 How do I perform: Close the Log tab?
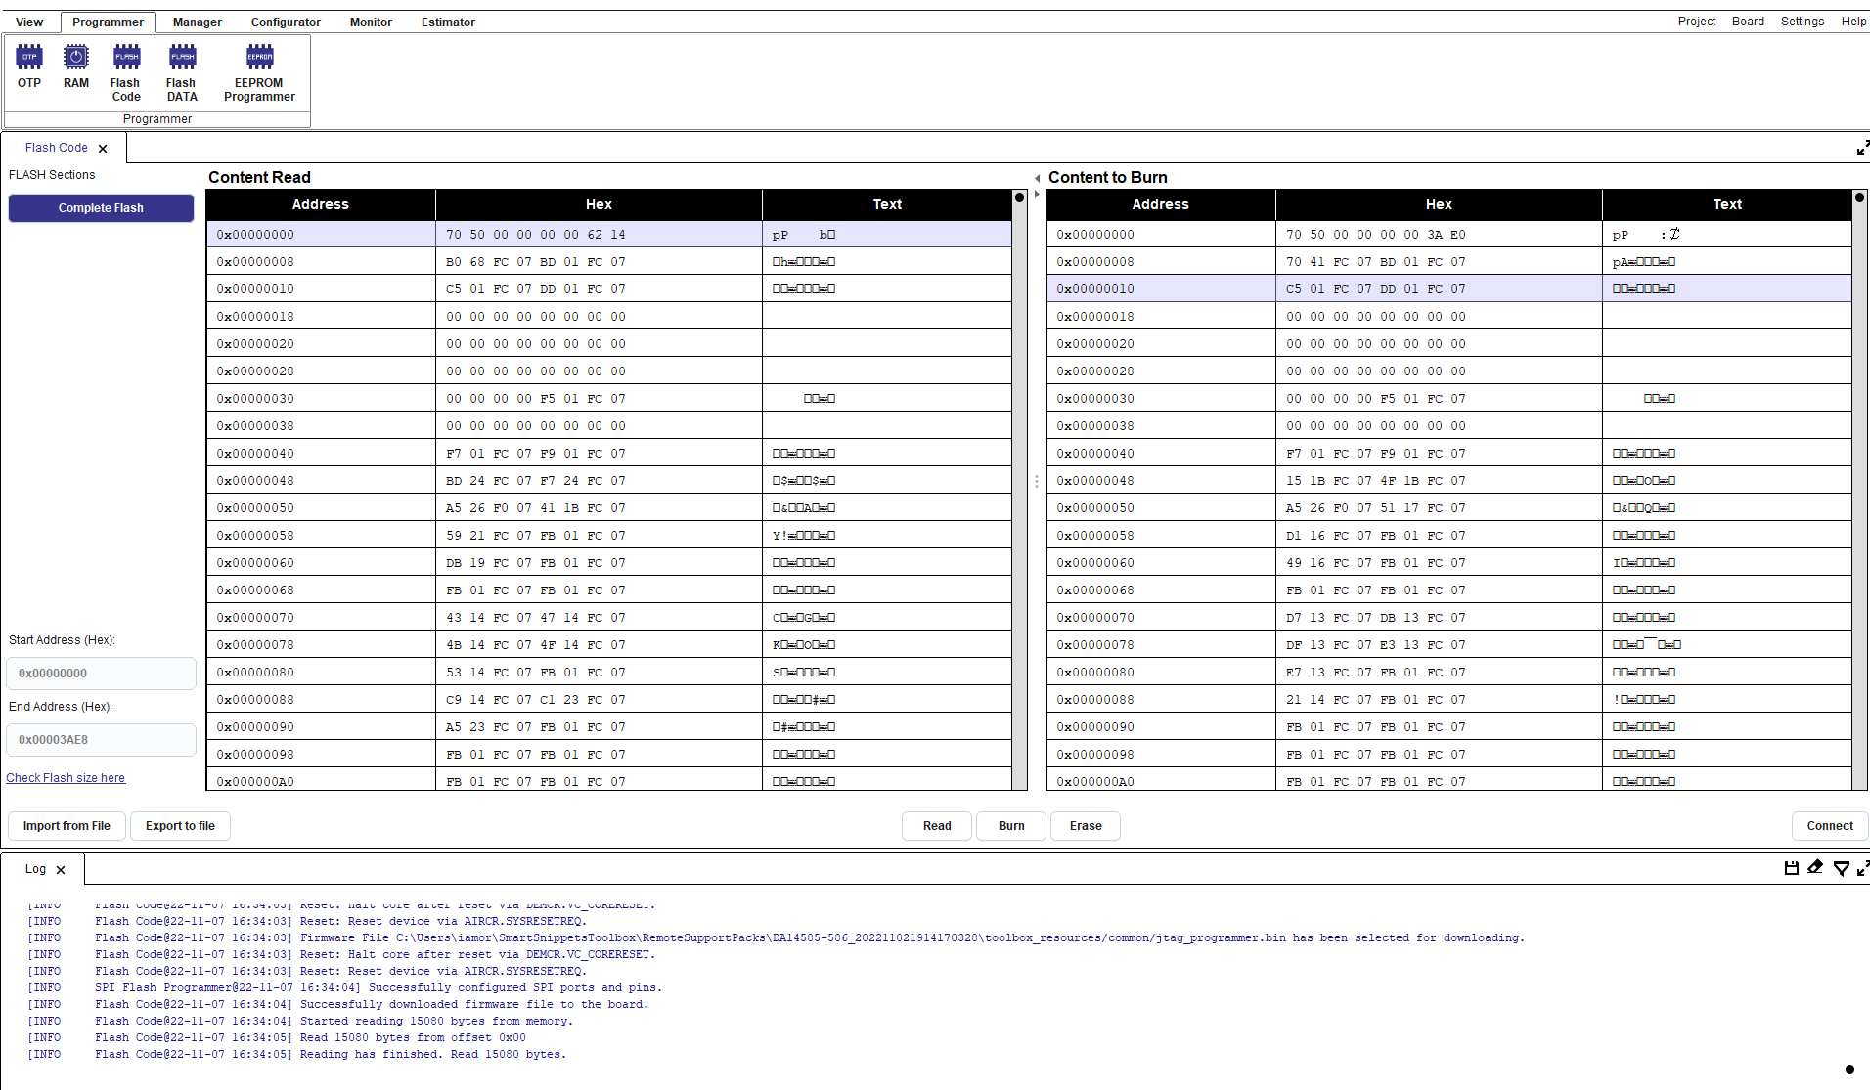(x=61, y=870)
